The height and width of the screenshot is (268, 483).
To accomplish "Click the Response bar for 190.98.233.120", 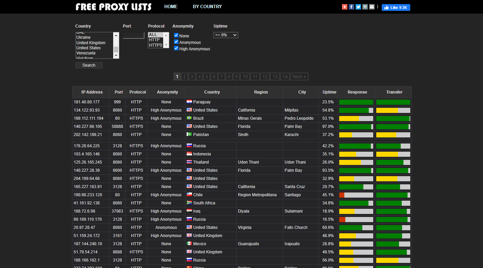I will tap(356, 195).
